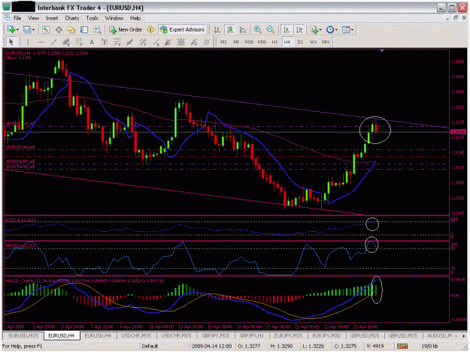Image resolution: width=470 pixels, height=352 pixels.
Task: Open the Charts menu
Action: tap(72, 18)
